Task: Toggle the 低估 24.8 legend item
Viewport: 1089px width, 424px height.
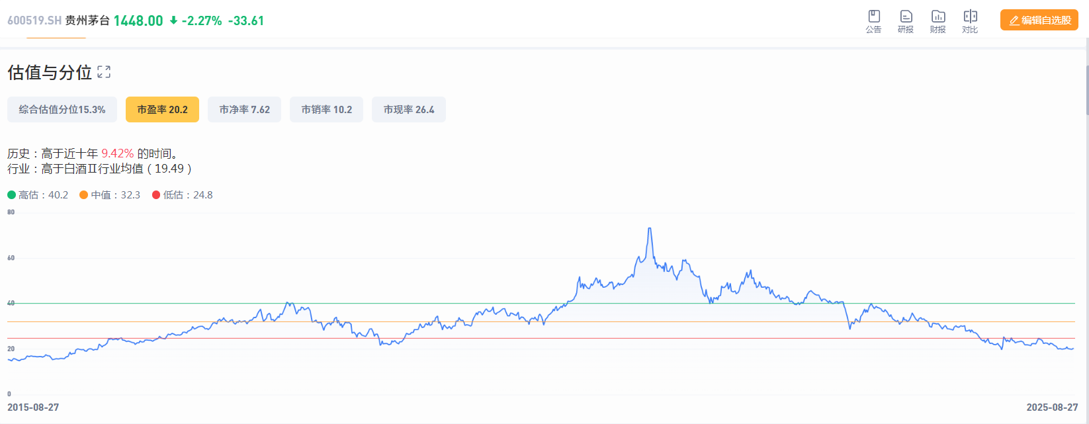Action: (x=183, y=195)
